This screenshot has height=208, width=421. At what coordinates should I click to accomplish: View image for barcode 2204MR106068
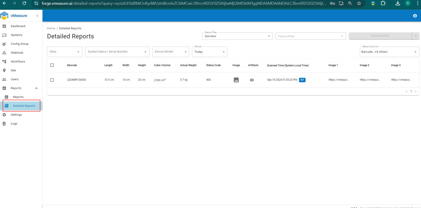[x=236, y=80]
